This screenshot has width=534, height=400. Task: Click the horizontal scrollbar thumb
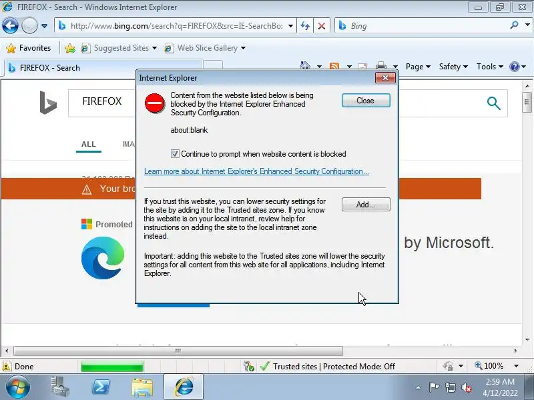click(178, 351)
